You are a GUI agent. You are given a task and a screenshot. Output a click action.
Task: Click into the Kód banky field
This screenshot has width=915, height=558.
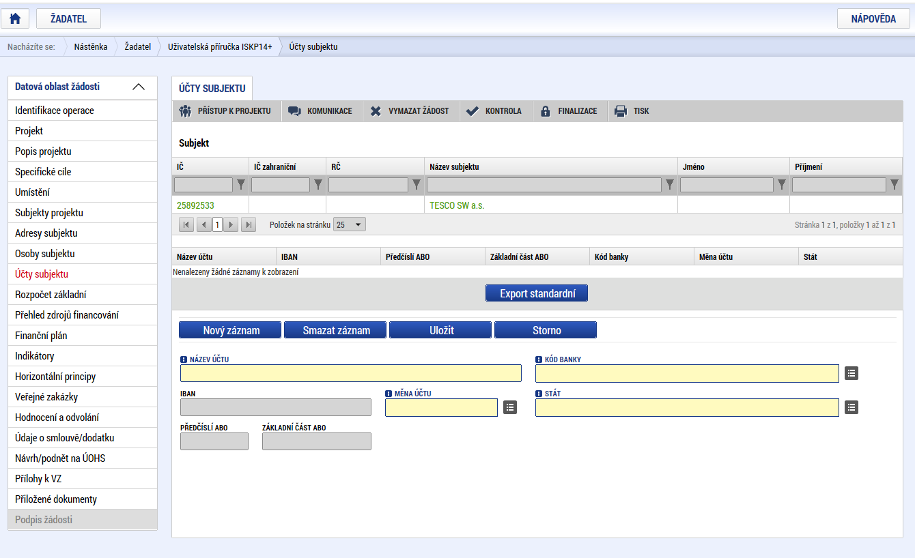687,373
